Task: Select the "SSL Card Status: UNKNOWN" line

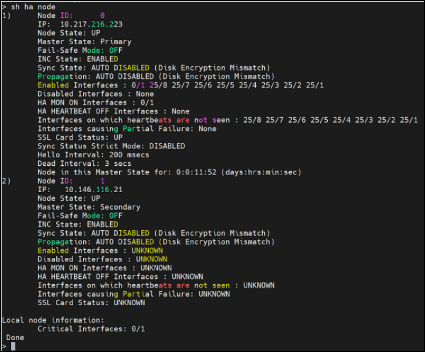Action: (91, 302)
